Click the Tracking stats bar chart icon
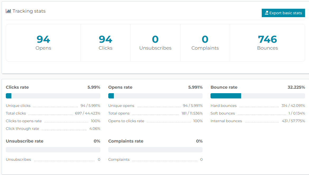The height and width of the screenshot is (175, 309). tap(8, 11)
